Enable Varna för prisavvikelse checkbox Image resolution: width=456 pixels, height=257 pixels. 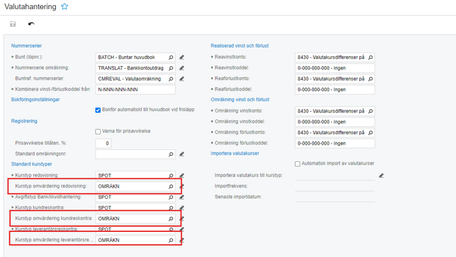(98, 131)
